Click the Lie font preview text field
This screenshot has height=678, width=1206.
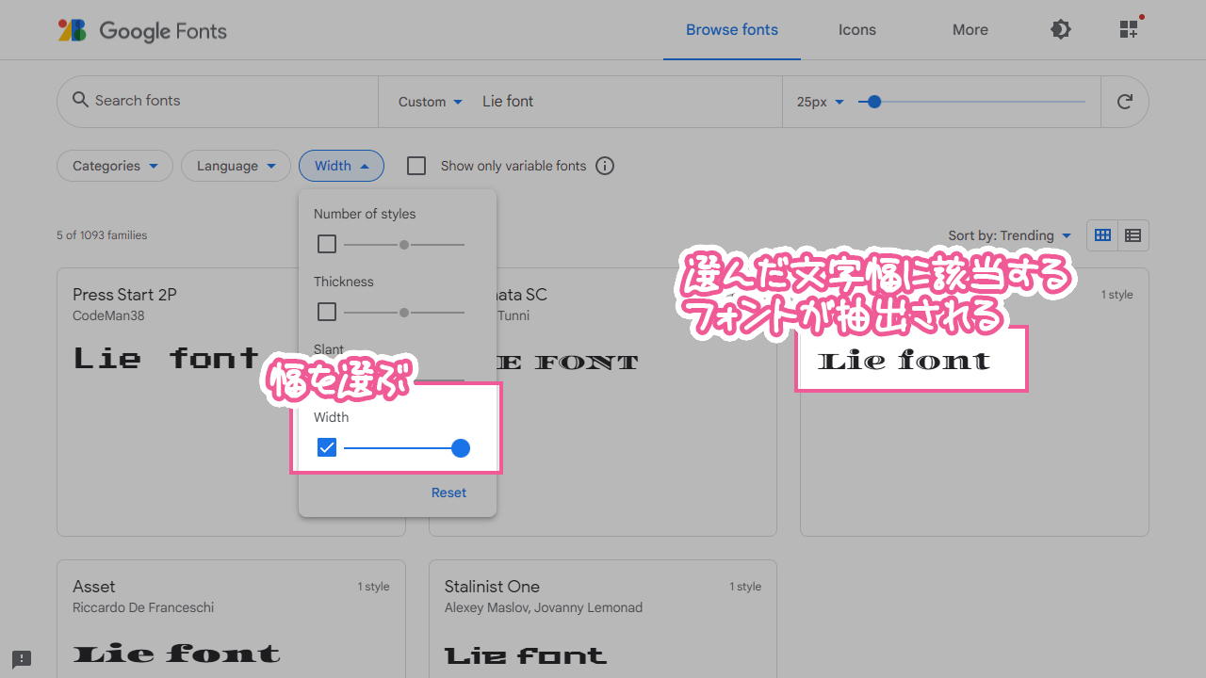627,102
